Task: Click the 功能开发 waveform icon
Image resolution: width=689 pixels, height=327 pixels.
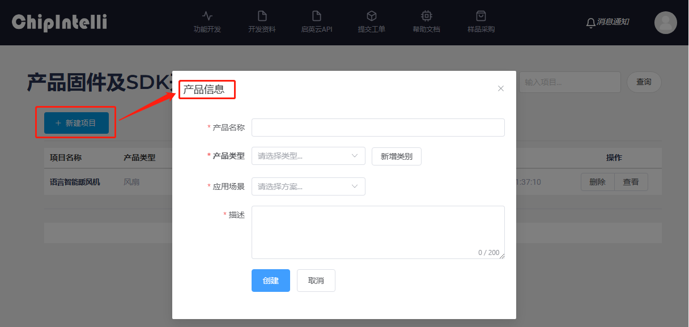Action: coord(207,16)
